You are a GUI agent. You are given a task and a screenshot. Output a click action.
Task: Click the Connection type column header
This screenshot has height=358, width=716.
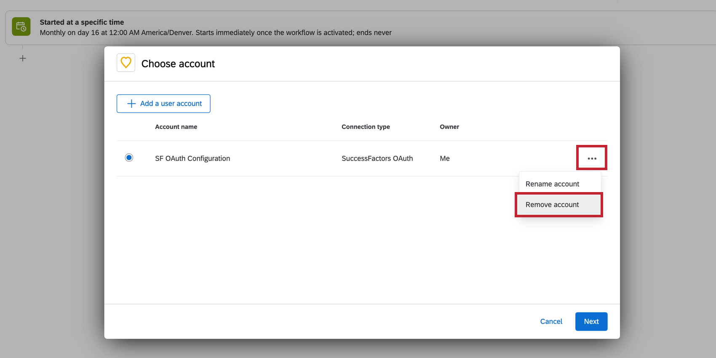366,127
